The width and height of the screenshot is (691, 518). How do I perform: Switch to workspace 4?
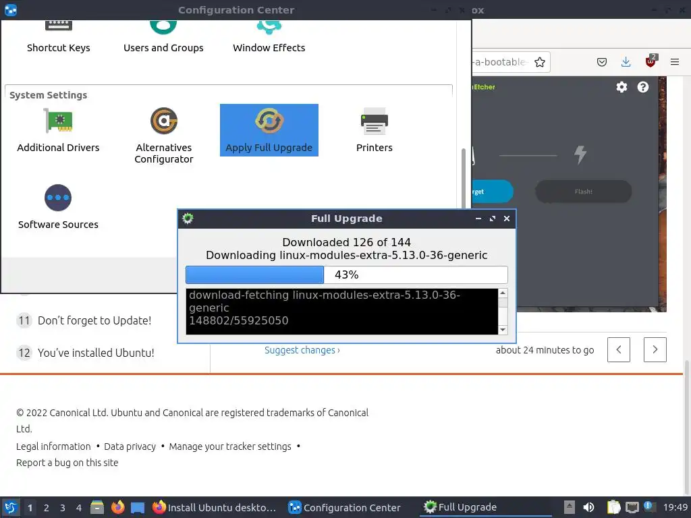pyautogui.click(x=79, y=508)
